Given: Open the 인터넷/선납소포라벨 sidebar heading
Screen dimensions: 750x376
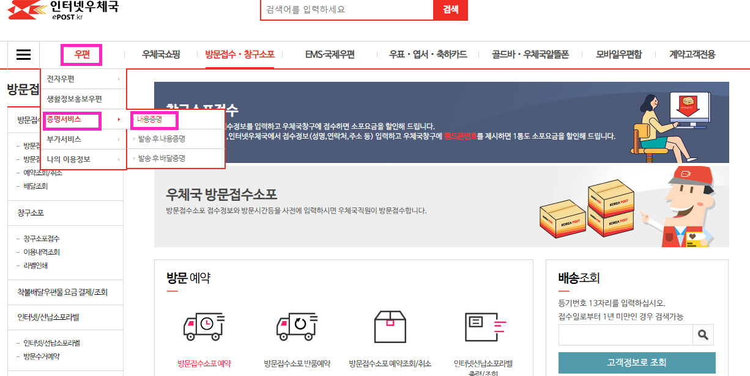Looking at the screenshot, I should tap(48, 317).
